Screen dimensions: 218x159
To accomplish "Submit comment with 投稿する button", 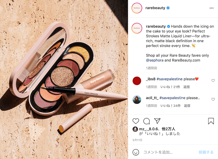I will click(206, 152).
